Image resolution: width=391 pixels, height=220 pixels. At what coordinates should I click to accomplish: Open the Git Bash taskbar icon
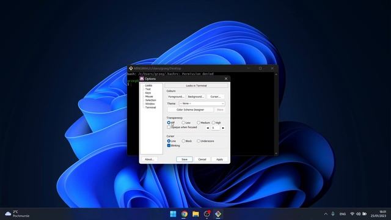(x=218, y=214)
